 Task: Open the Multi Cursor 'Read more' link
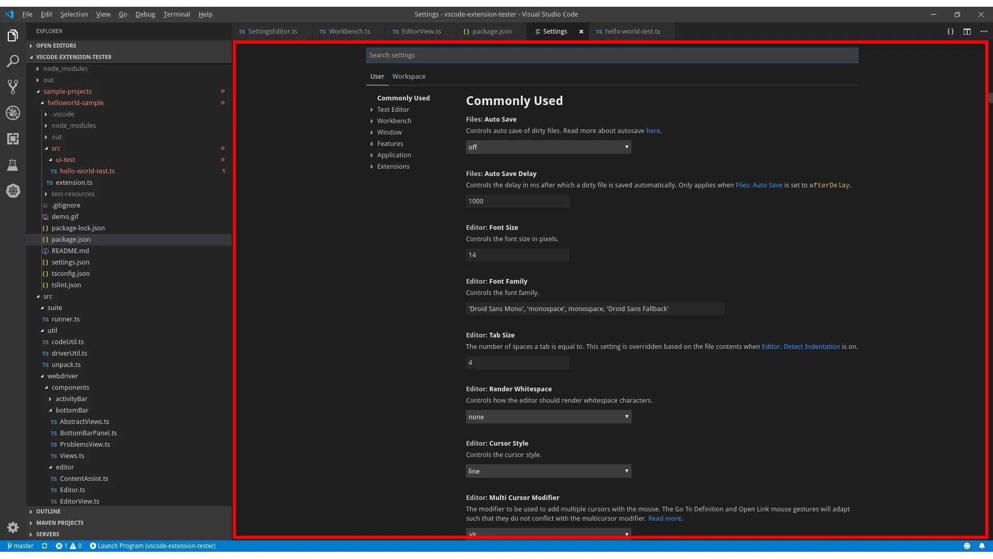[665, 519]
